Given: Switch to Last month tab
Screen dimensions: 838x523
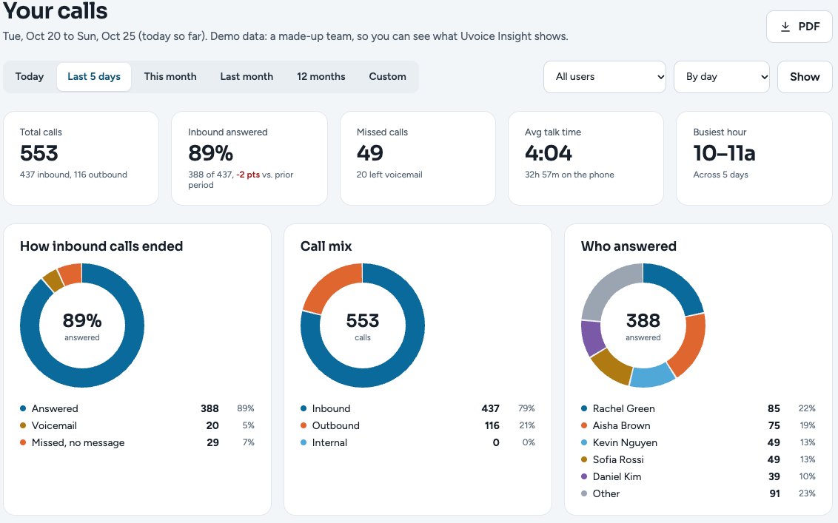Looking at the screenshot, I should (x=247, y=76).
